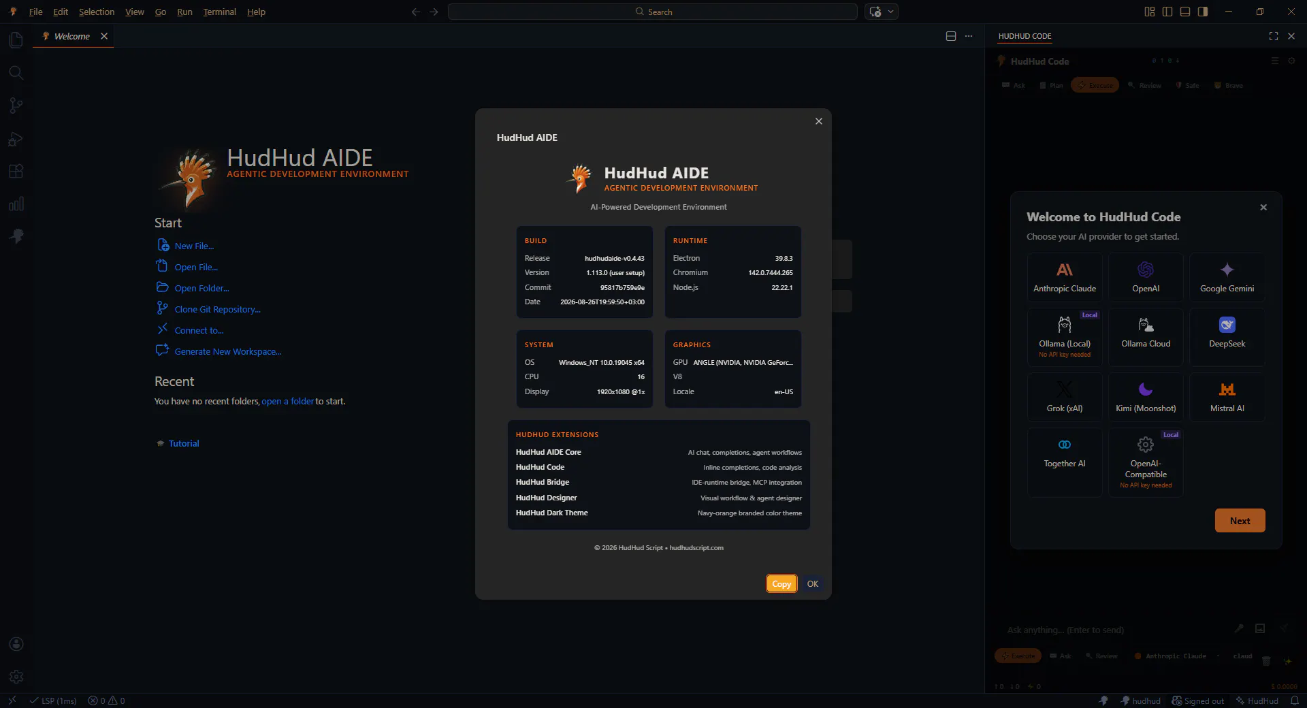1307x708 pixels.
Task: Open the Source Control view
Action: click(x=16, y=106)
